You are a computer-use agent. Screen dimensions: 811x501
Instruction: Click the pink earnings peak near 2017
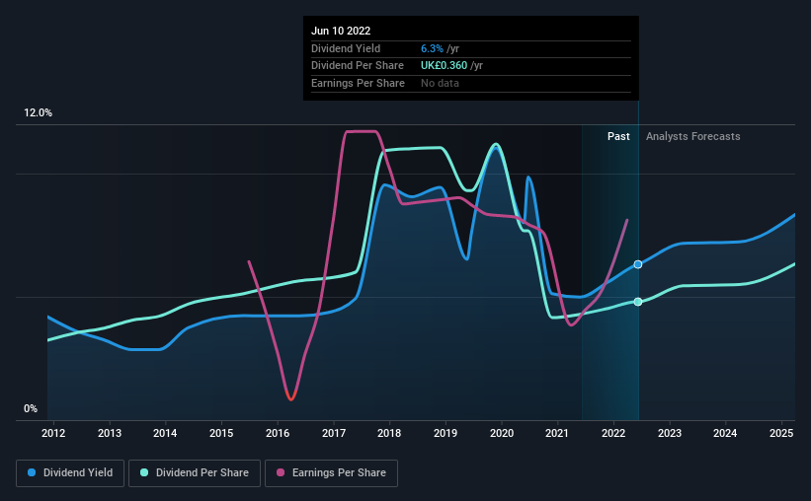(361, 132)
